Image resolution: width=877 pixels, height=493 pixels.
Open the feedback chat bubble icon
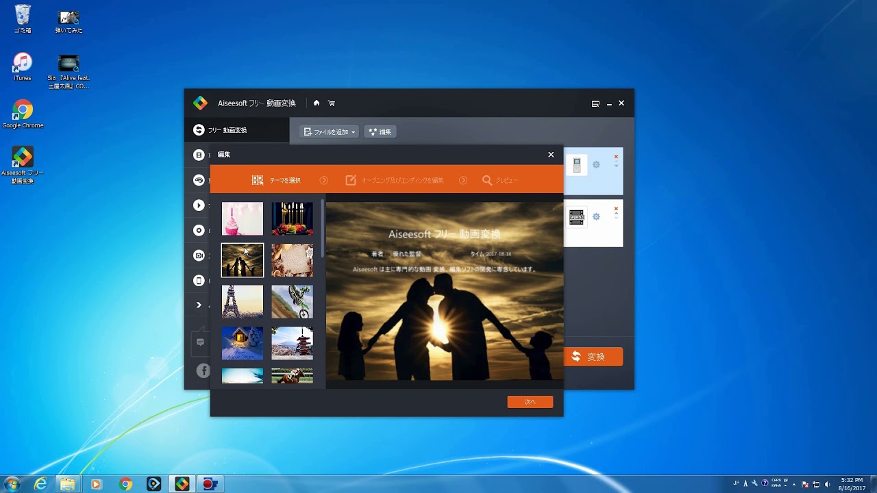pyautogui.click(x=200, y=342)
